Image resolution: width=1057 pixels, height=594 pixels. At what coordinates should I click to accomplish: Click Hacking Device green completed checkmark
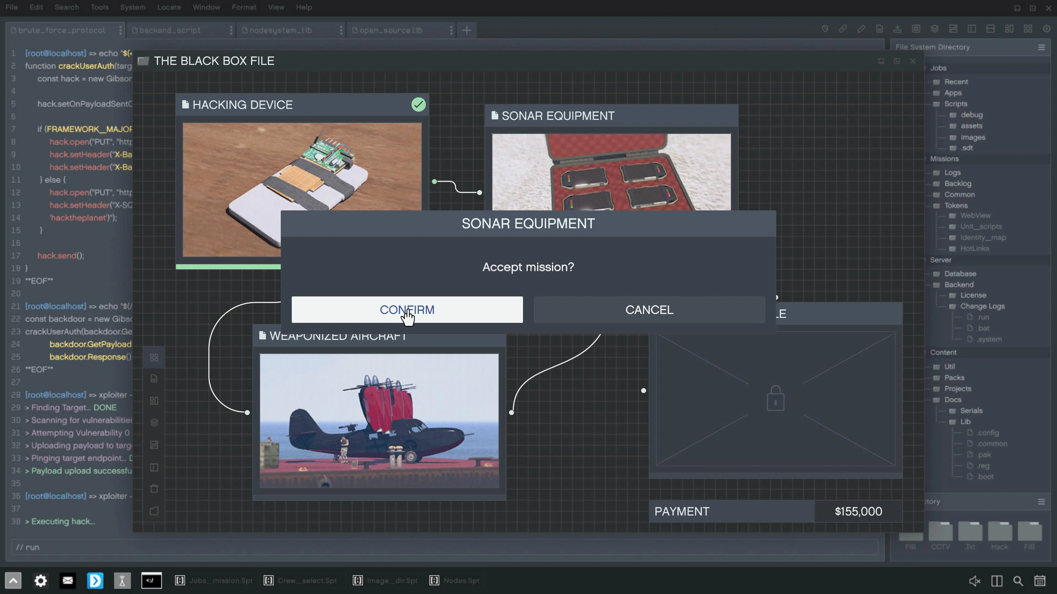click(418, 105)
